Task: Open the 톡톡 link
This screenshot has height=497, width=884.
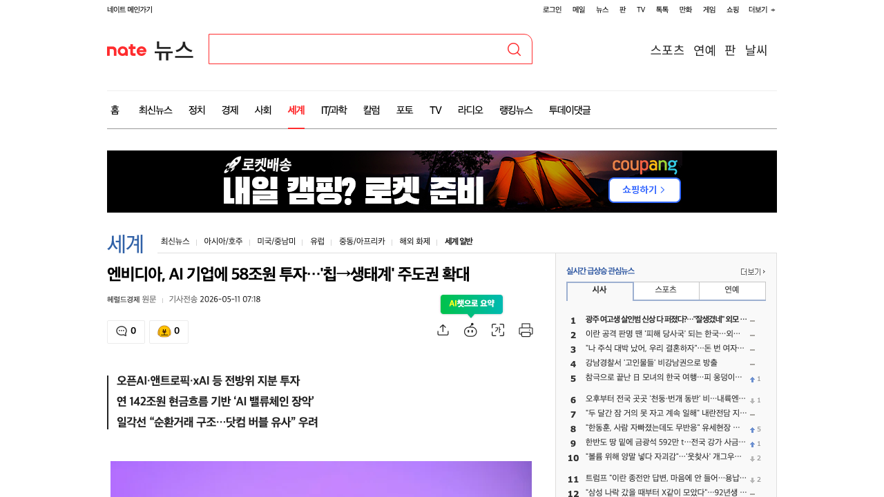Action: 662,10
